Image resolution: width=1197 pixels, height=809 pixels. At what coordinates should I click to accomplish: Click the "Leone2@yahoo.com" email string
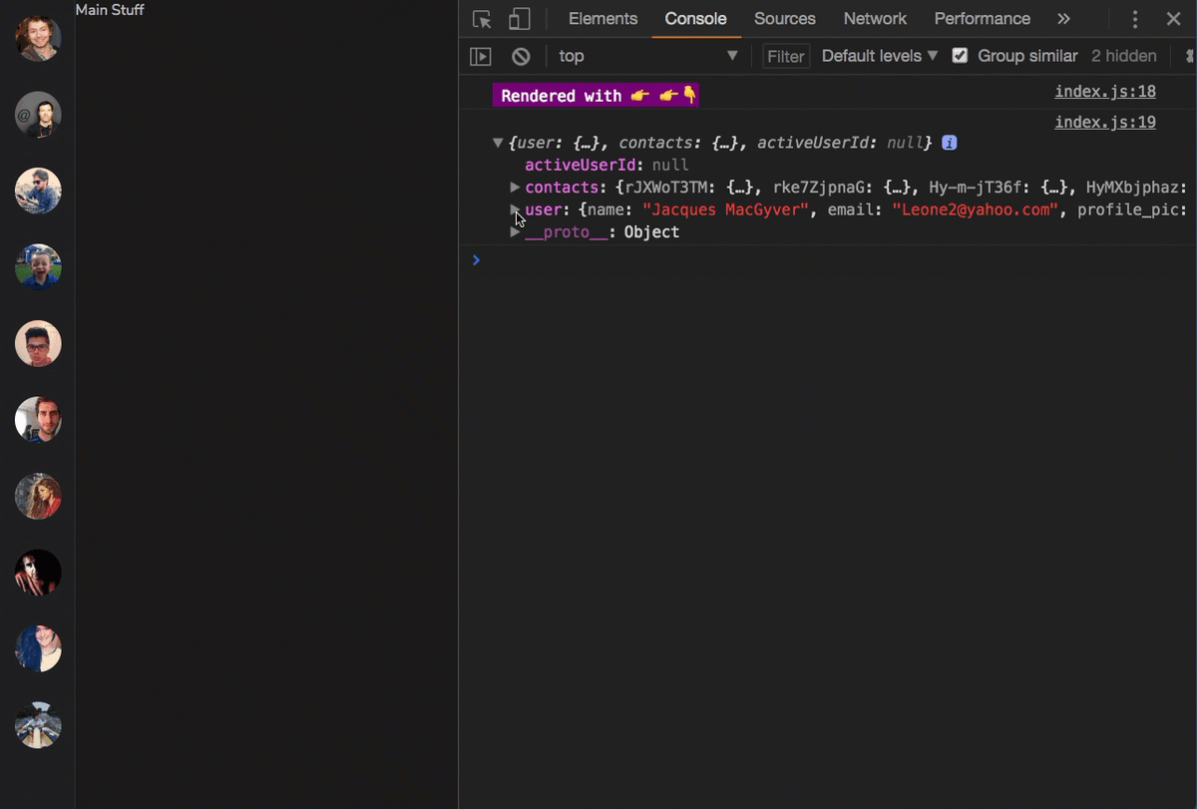[976, 209]
